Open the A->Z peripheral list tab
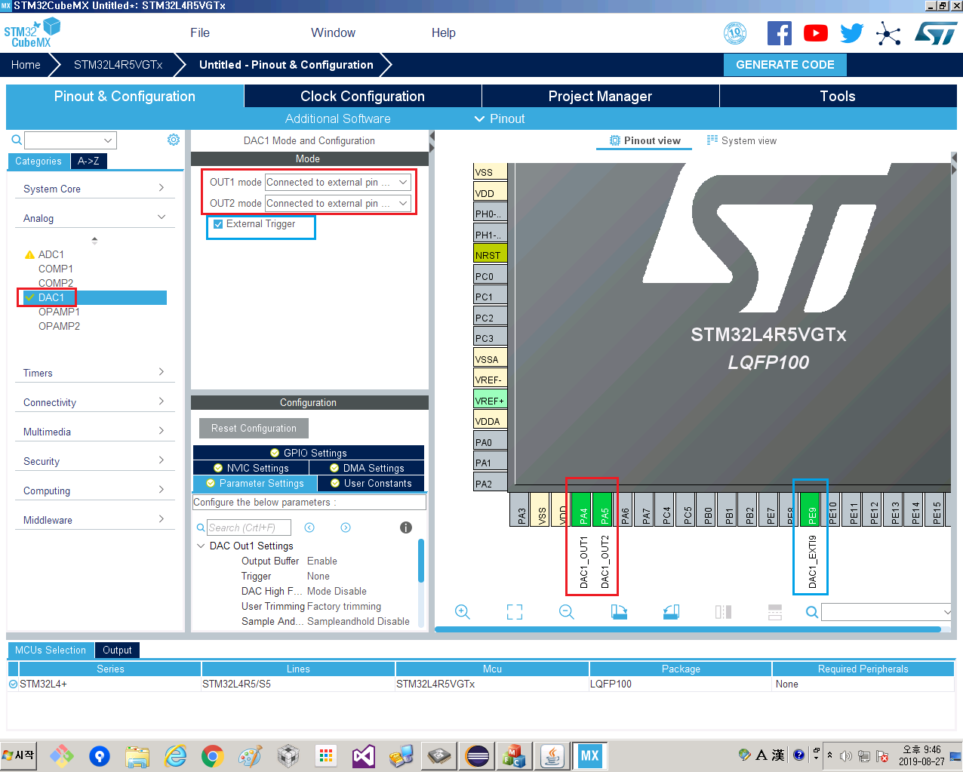This screenshot has width=963, height=772. [x=88, y=161]
